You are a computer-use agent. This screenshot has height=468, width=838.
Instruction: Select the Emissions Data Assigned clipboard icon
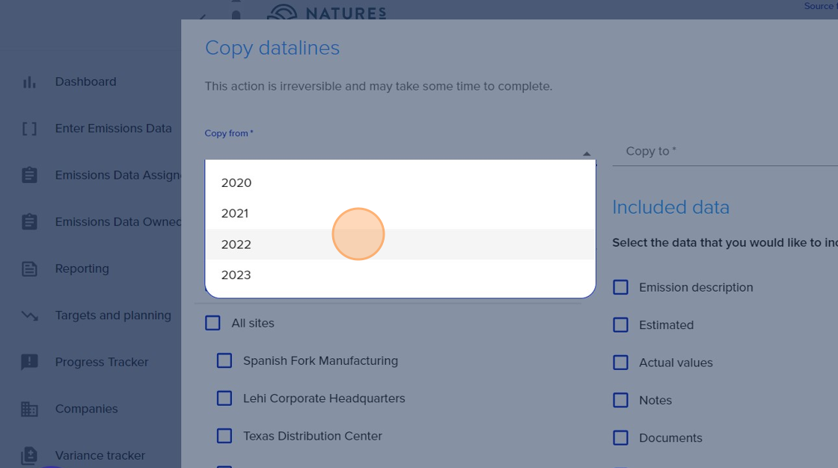(x=29, y=175)
